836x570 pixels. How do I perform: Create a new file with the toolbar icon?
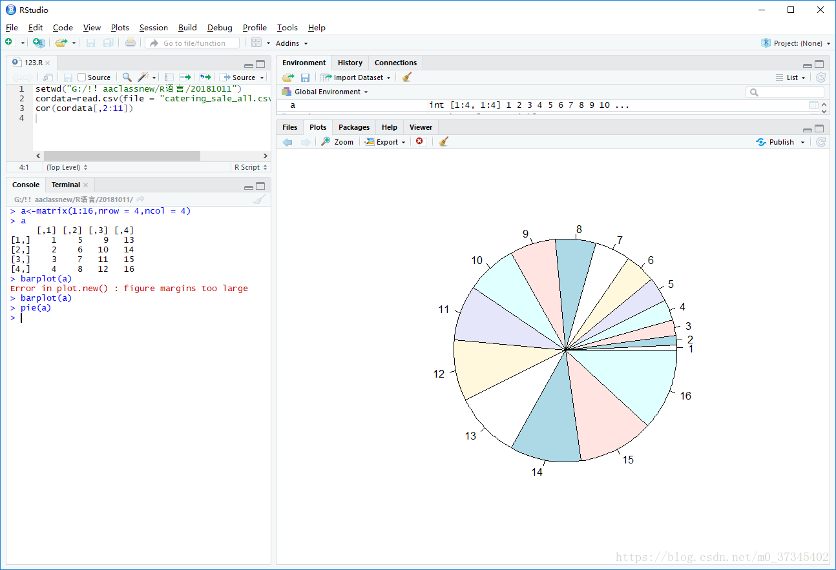[x=9, y=43]
